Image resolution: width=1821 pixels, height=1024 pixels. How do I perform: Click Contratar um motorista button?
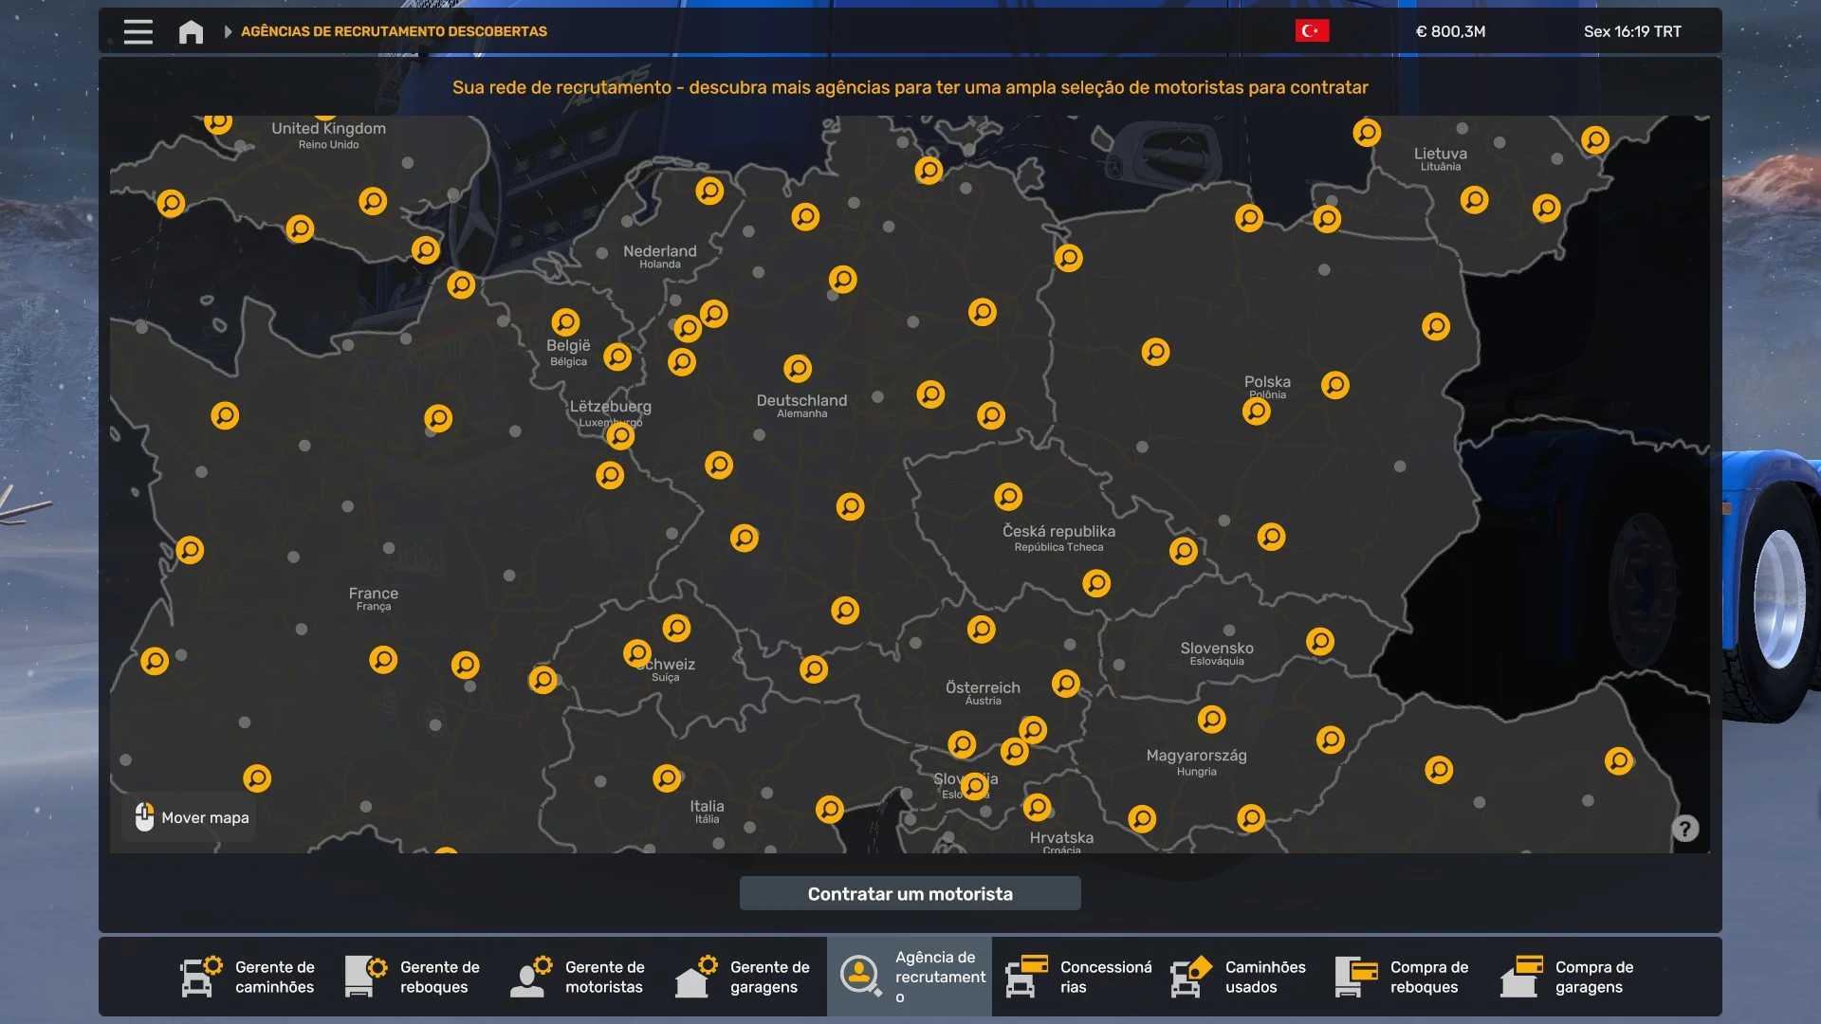click(910, 894)
